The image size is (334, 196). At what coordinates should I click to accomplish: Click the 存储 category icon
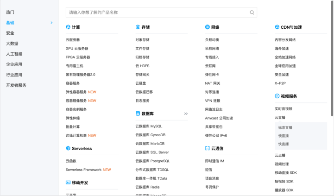pos(138,27)
